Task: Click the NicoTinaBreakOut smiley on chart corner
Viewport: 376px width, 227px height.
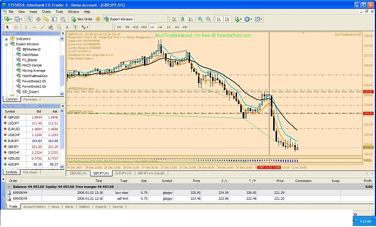Action: coord(359,34)
